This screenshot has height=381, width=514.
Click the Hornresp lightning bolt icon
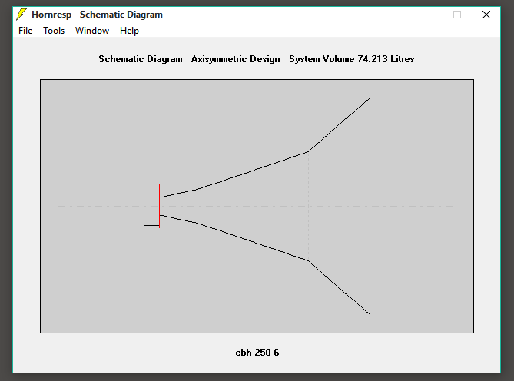22,15
